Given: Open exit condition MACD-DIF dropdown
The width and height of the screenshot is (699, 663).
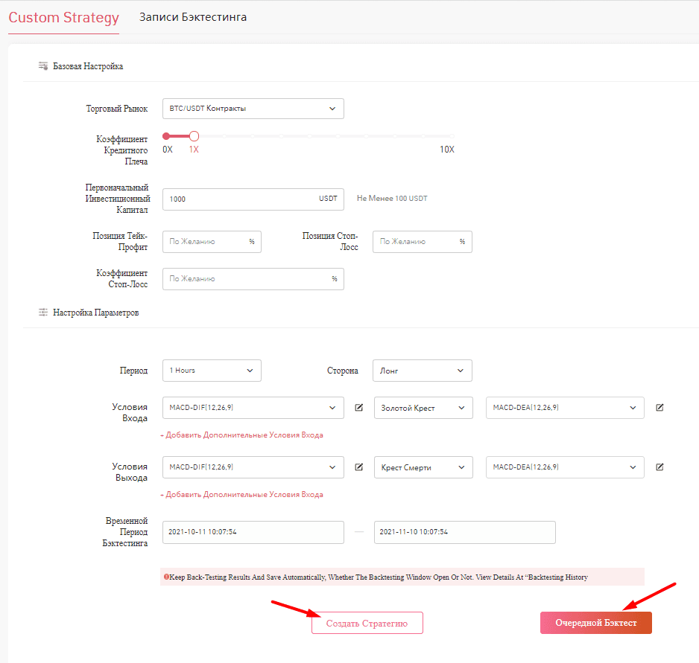Looking at the screenshot, I should (253, 467).
